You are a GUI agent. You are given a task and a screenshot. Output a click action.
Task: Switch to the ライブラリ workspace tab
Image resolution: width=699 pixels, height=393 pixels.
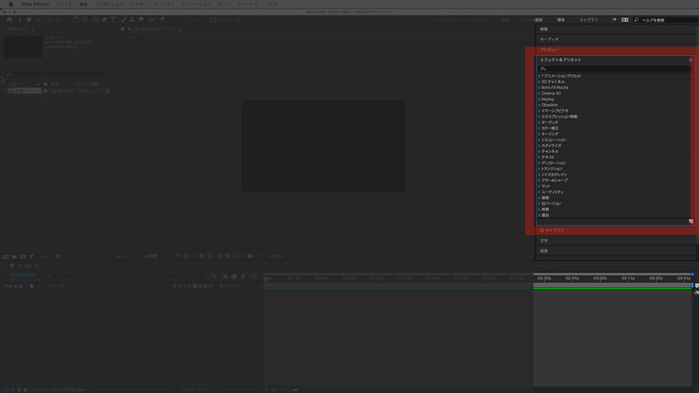[x=588, y=18]
